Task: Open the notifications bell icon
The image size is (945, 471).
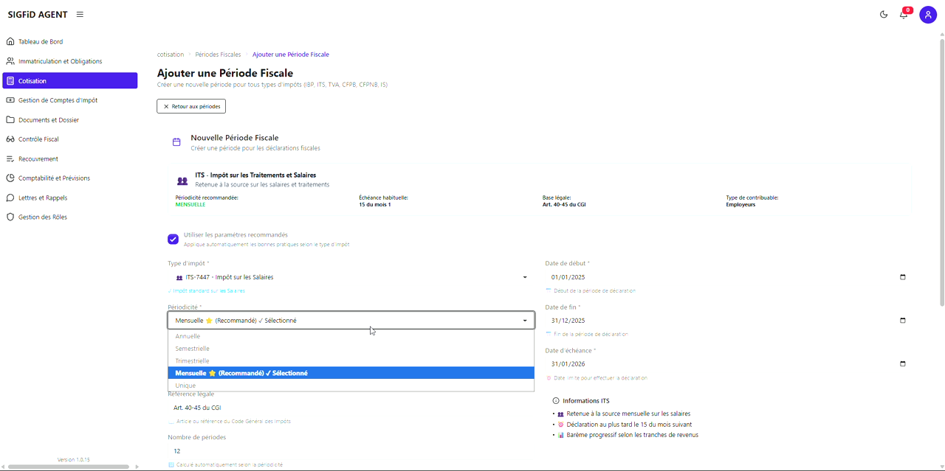Action: tap(903, 15)
